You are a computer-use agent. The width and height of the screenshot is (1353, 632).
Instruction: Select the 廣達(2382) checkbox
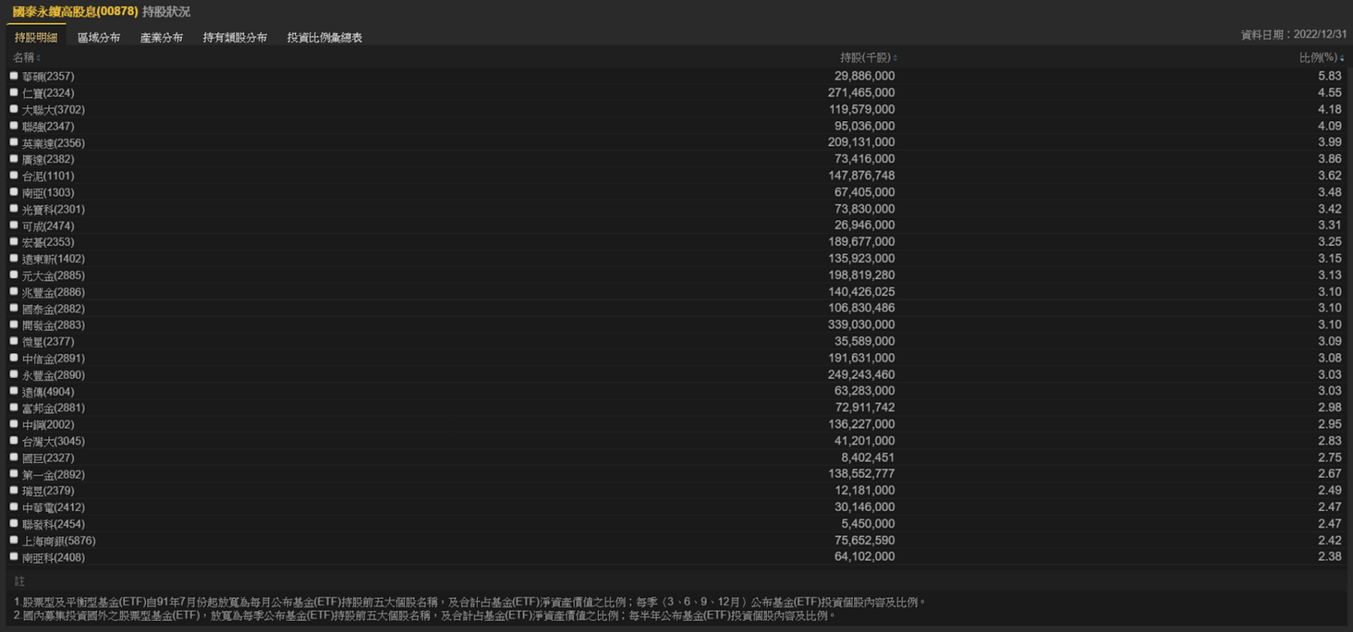tap(14, 158)
